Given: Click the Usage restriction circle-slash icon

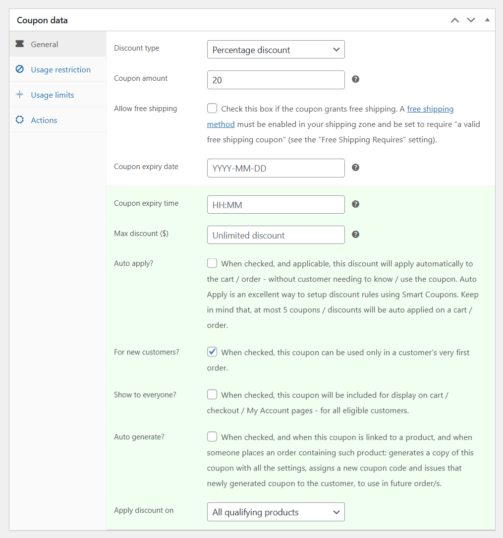Looking at the screenshot, I should tap(20, 69).
